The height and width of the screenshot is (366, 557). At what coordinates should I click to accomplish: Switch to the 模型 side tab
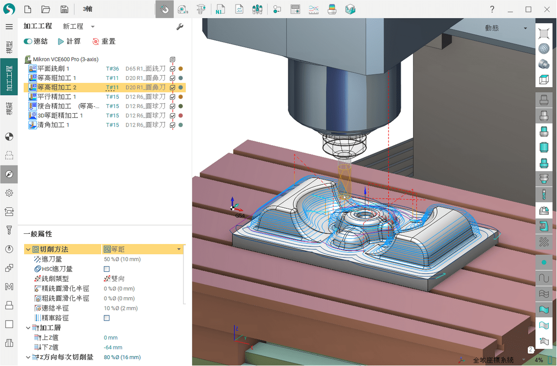click(9, 47)
